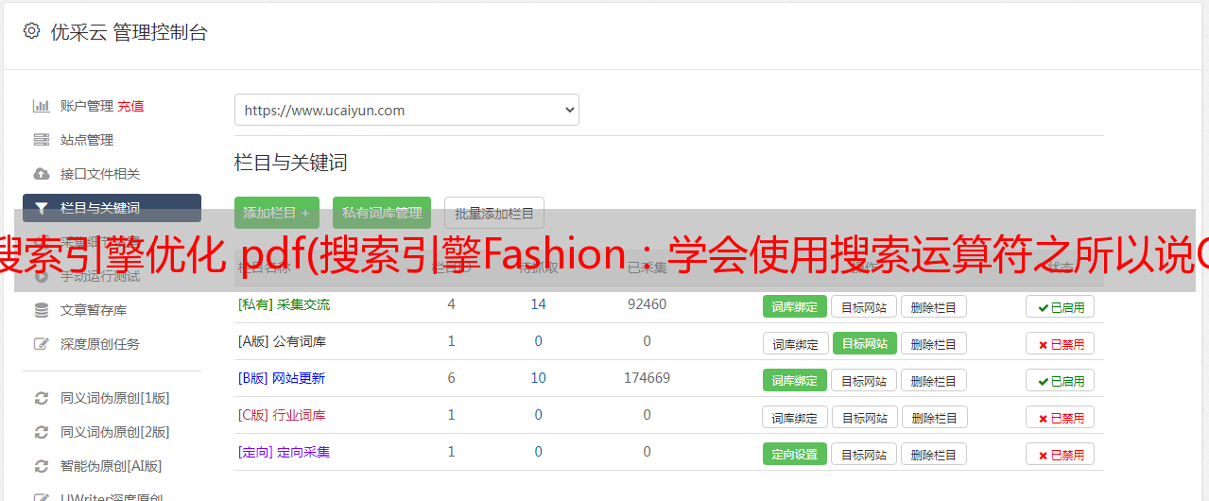Click the refresh icon for 同义词伪原创[1版]
This screenshot has width=1209, height=501.
(42, 398)
